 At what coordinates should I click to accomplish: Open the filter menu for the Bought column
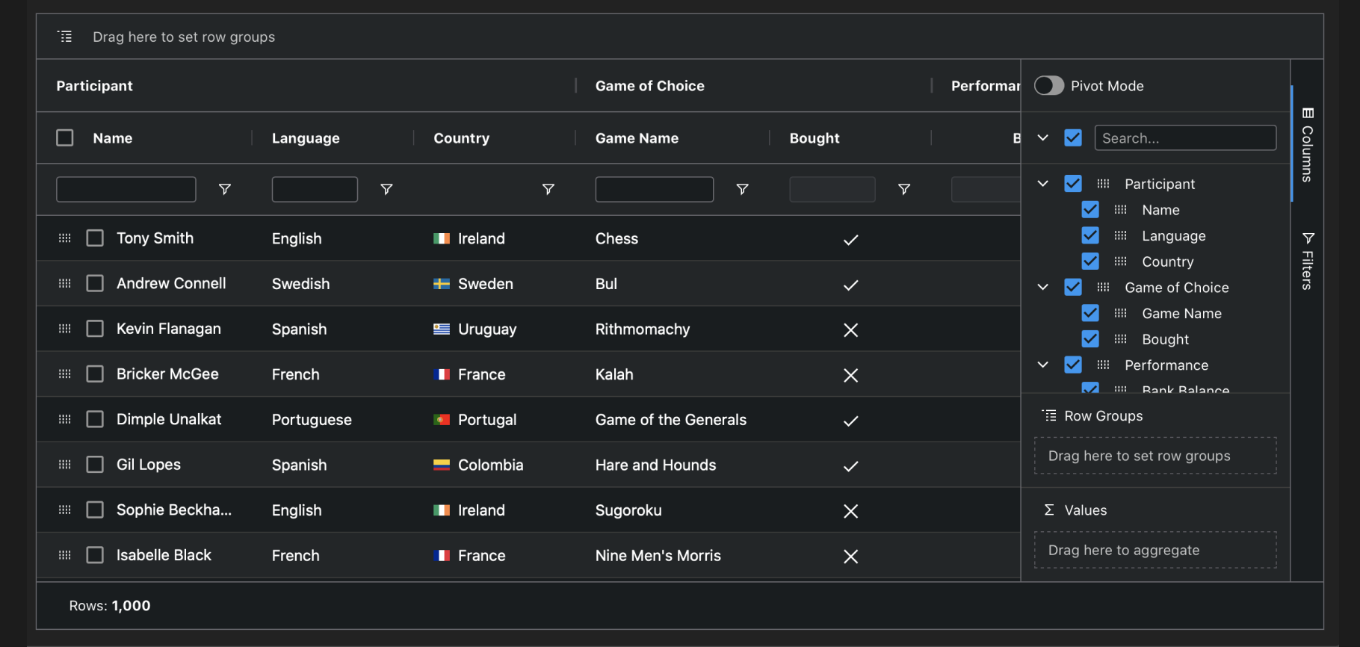pos(905,189)
